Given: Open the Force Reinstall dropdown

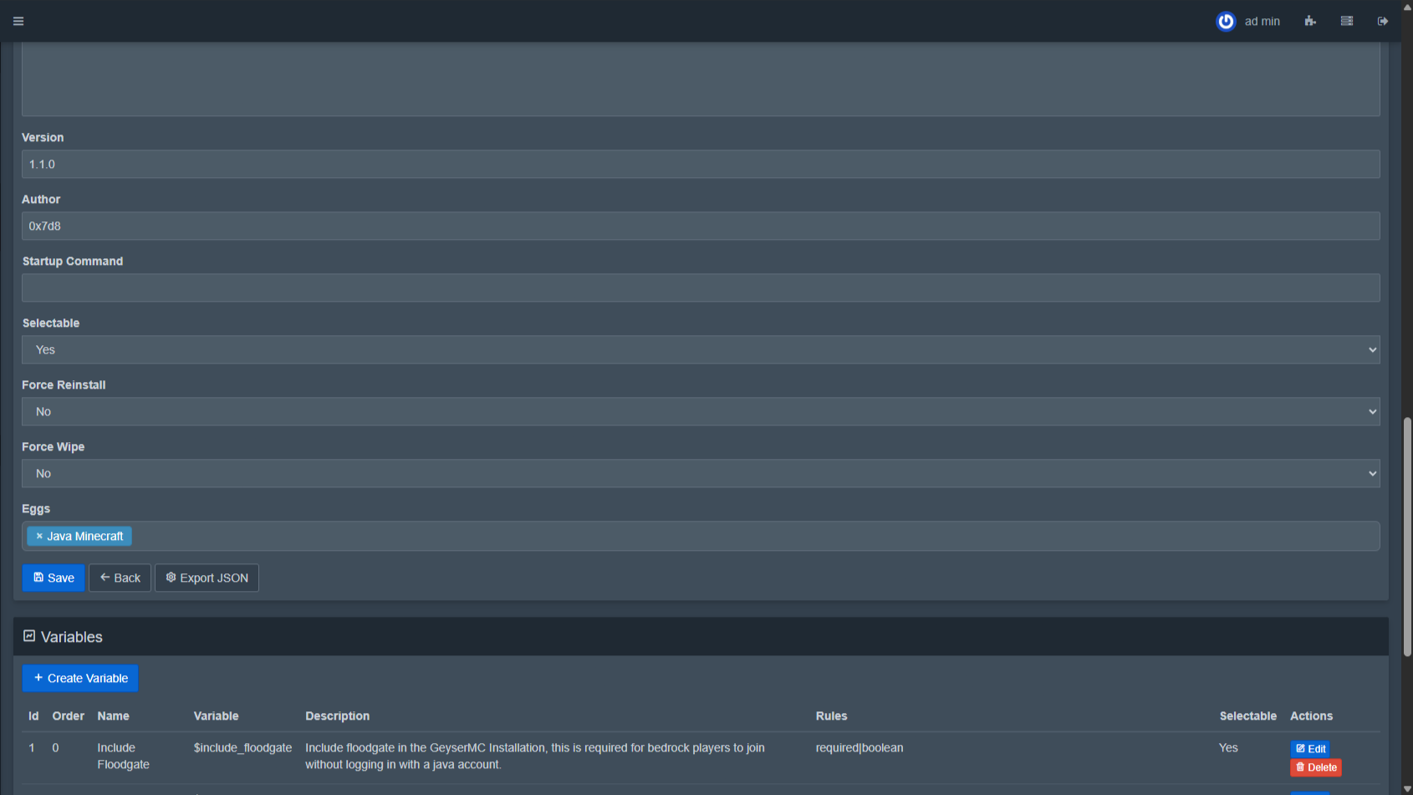Looking at the screenshot, I should pos(700,411).
